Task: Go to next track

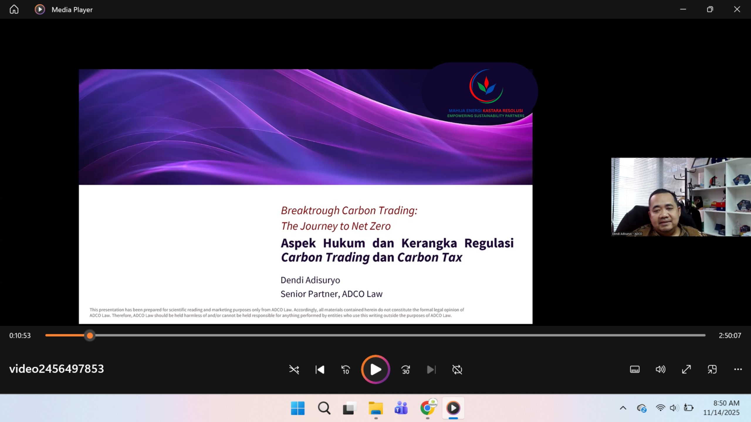Action: [431, 370]
